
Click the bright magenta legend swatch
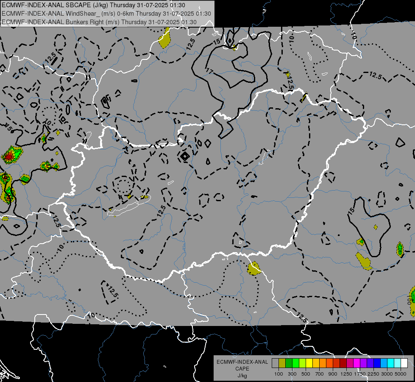357,363
